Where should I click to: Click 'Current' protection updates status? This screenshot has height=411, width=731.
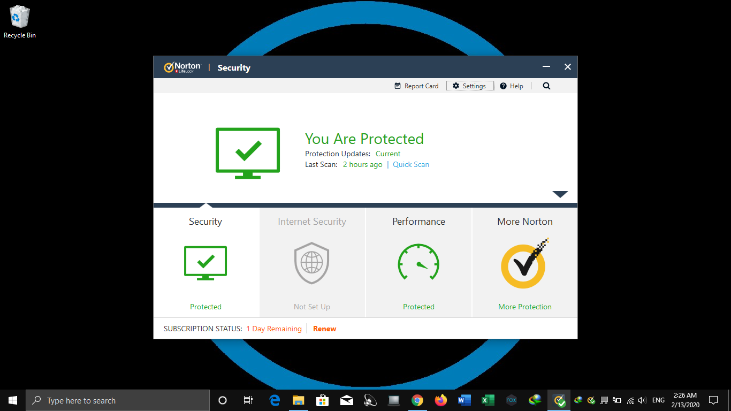pyautogui.click(x=388, y=154)
